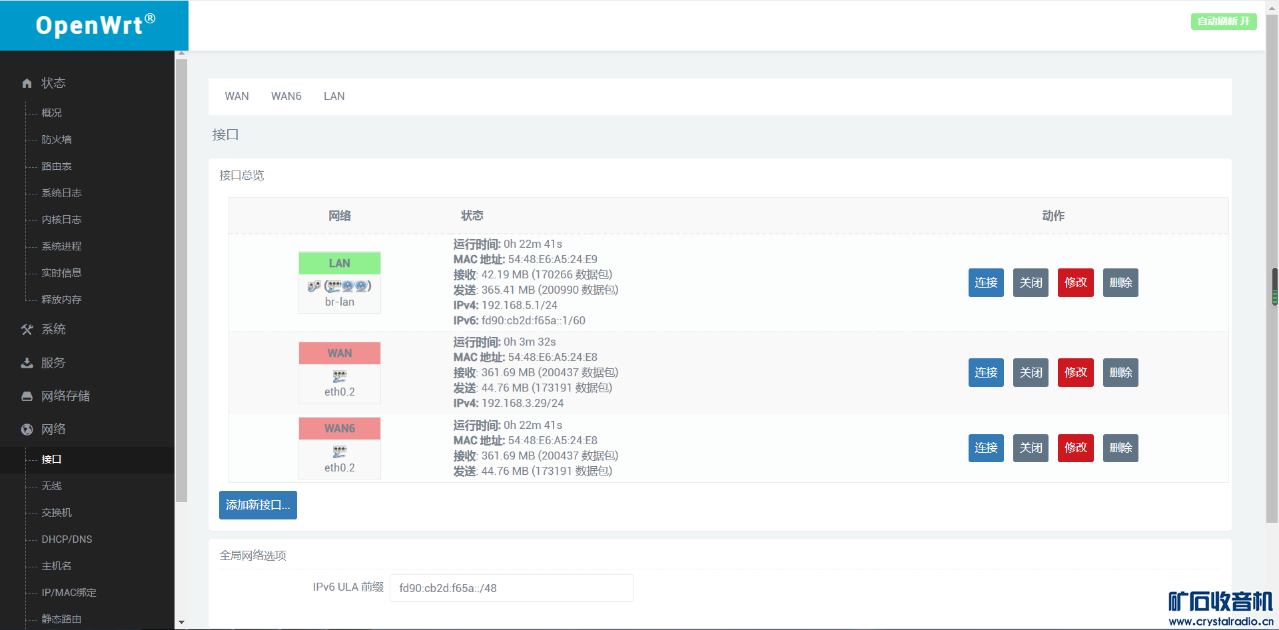Click LAN IPv4 192.168.5.1/24 text
Screen dimensions: 1279x630
[519, 305]
